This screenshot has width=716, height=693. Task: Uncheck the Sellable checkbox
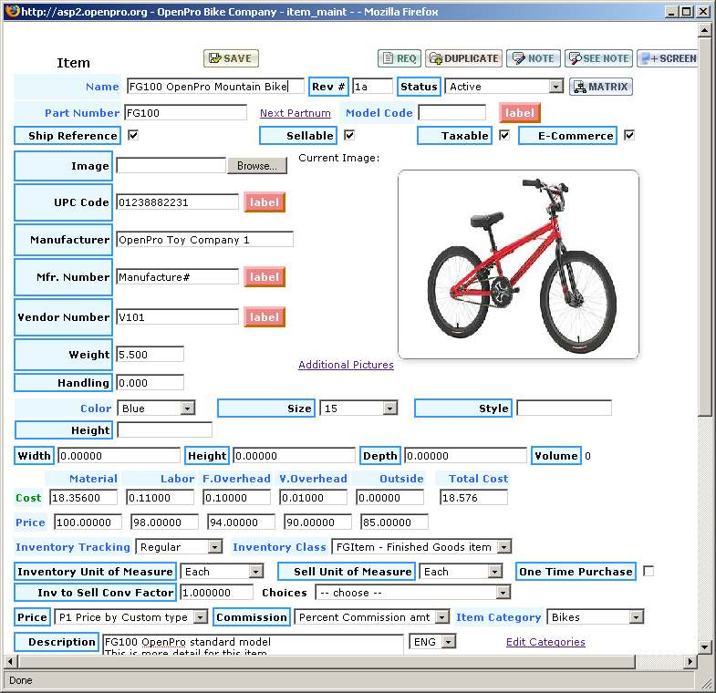[348, 136]
